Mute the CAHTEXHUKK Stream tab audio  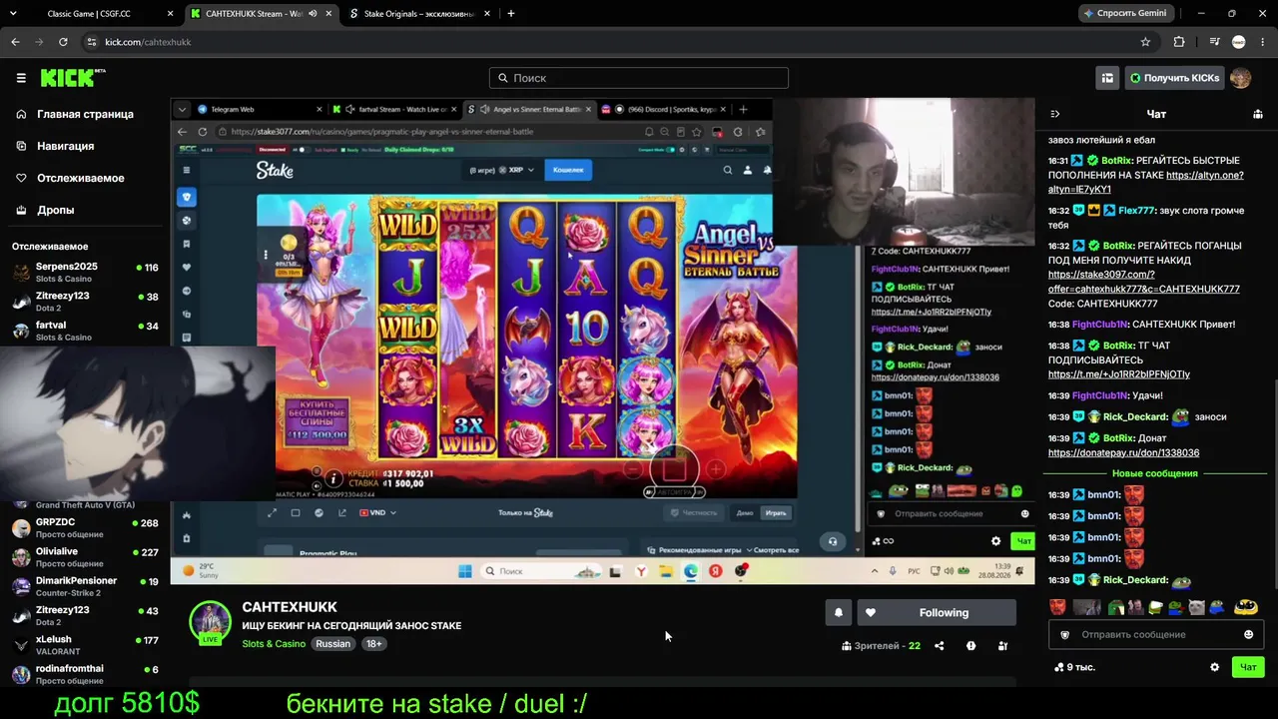click(314, 14)
